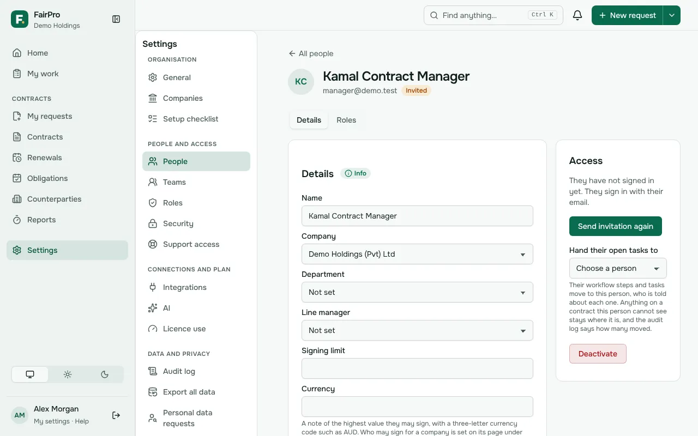Click the Security lock icon
698x436 pixels.
pos(153,223)
